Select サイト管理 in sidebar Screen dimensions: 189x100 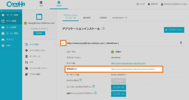[x=11, y=21]
